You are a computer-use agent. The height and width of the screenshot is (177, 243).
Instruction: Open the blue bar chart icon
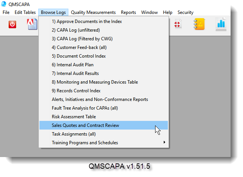(221, 25)
